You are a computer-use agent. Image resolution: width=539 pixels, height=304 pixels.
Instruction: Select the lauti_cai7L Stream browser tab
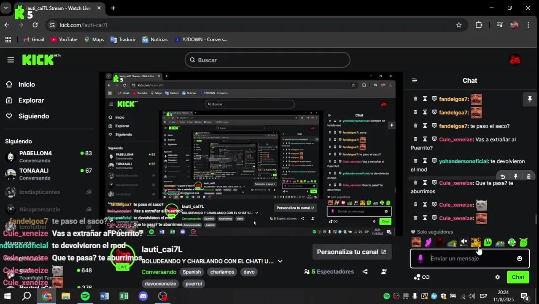tap(59, 8)
